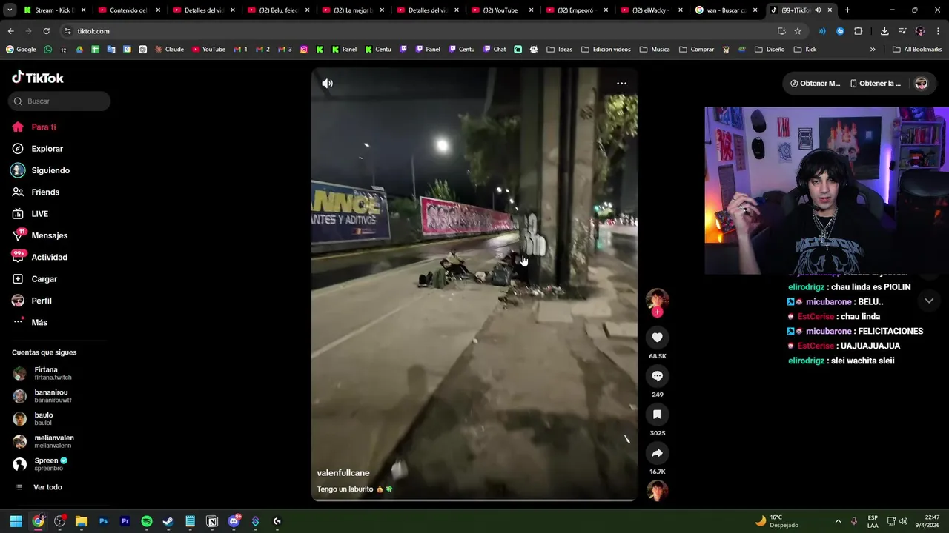The height and width of the screenshot is (533, 949).
Task: Open Mensajes inbox
Action: [x=49, y=235]
